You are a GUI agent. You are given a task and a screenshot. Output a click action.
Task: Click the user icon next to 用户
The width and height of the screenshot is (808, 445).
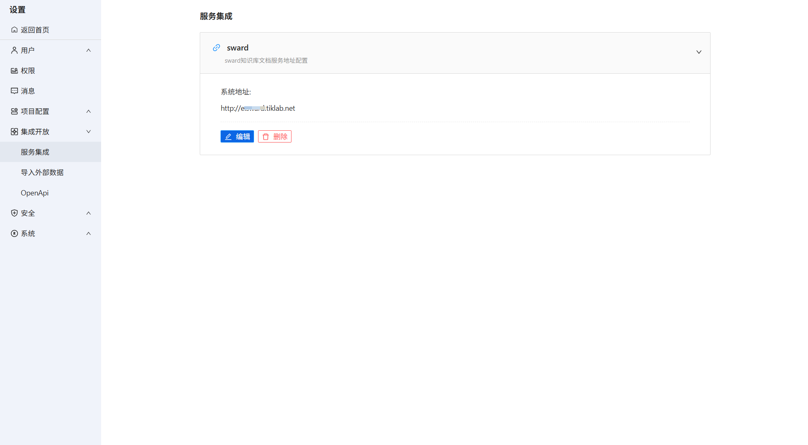click(x=14, y=50)
